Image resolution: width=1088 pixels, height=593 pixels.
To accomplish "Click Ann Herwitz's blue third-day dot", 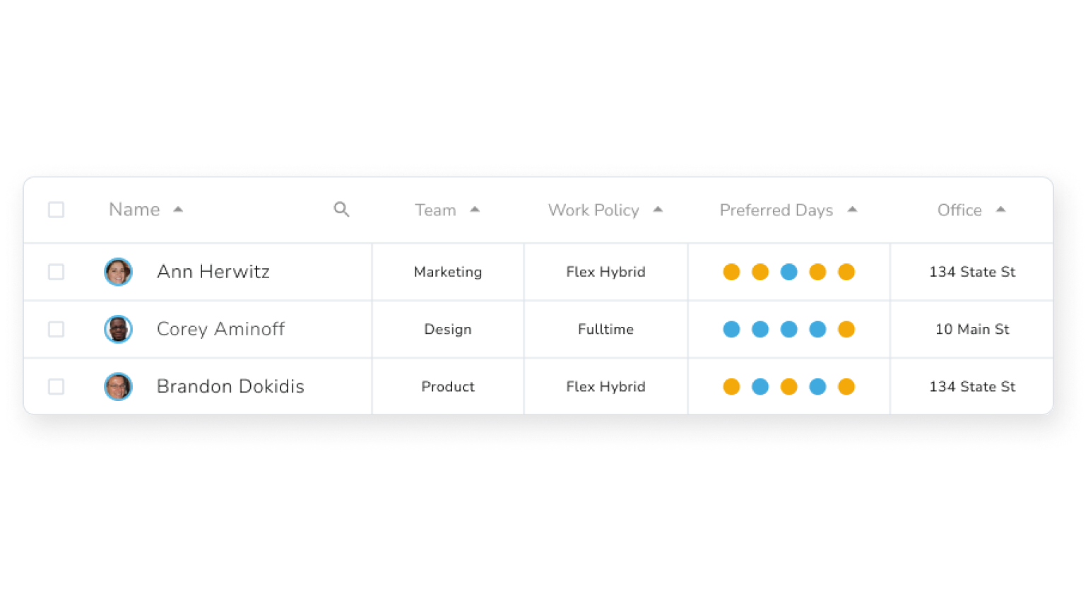I will [788, 272].
